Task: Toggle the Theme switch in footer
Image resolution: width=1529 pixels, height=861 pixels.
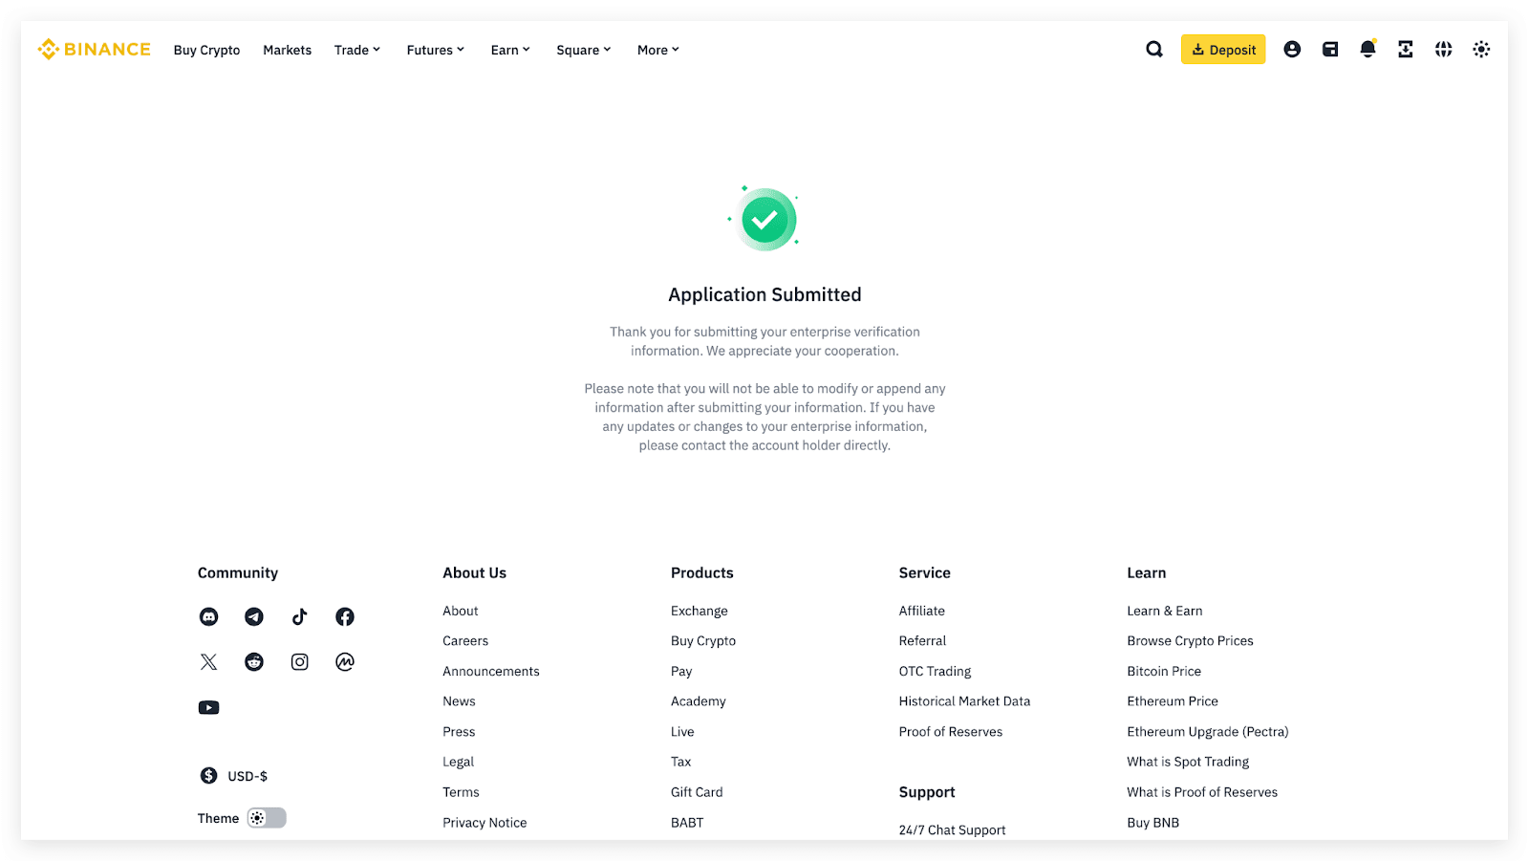Action: point(267,818)
